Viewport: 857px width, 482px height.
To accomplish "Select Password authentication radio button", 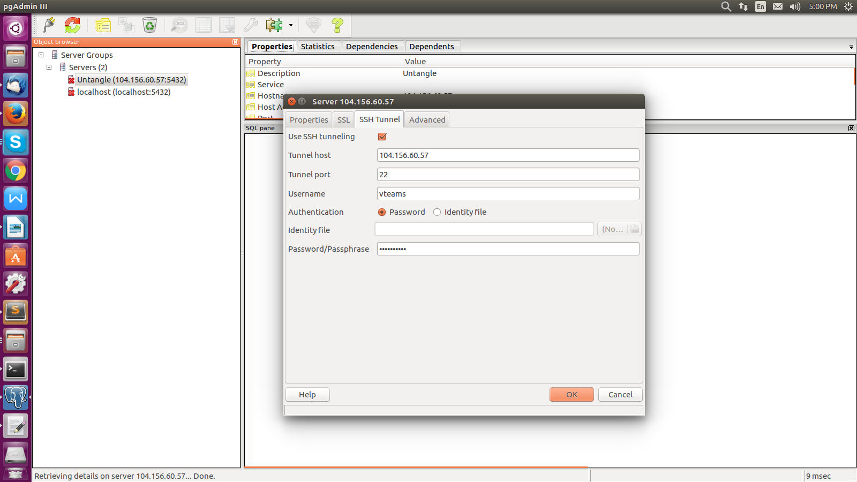I will 382,212.
